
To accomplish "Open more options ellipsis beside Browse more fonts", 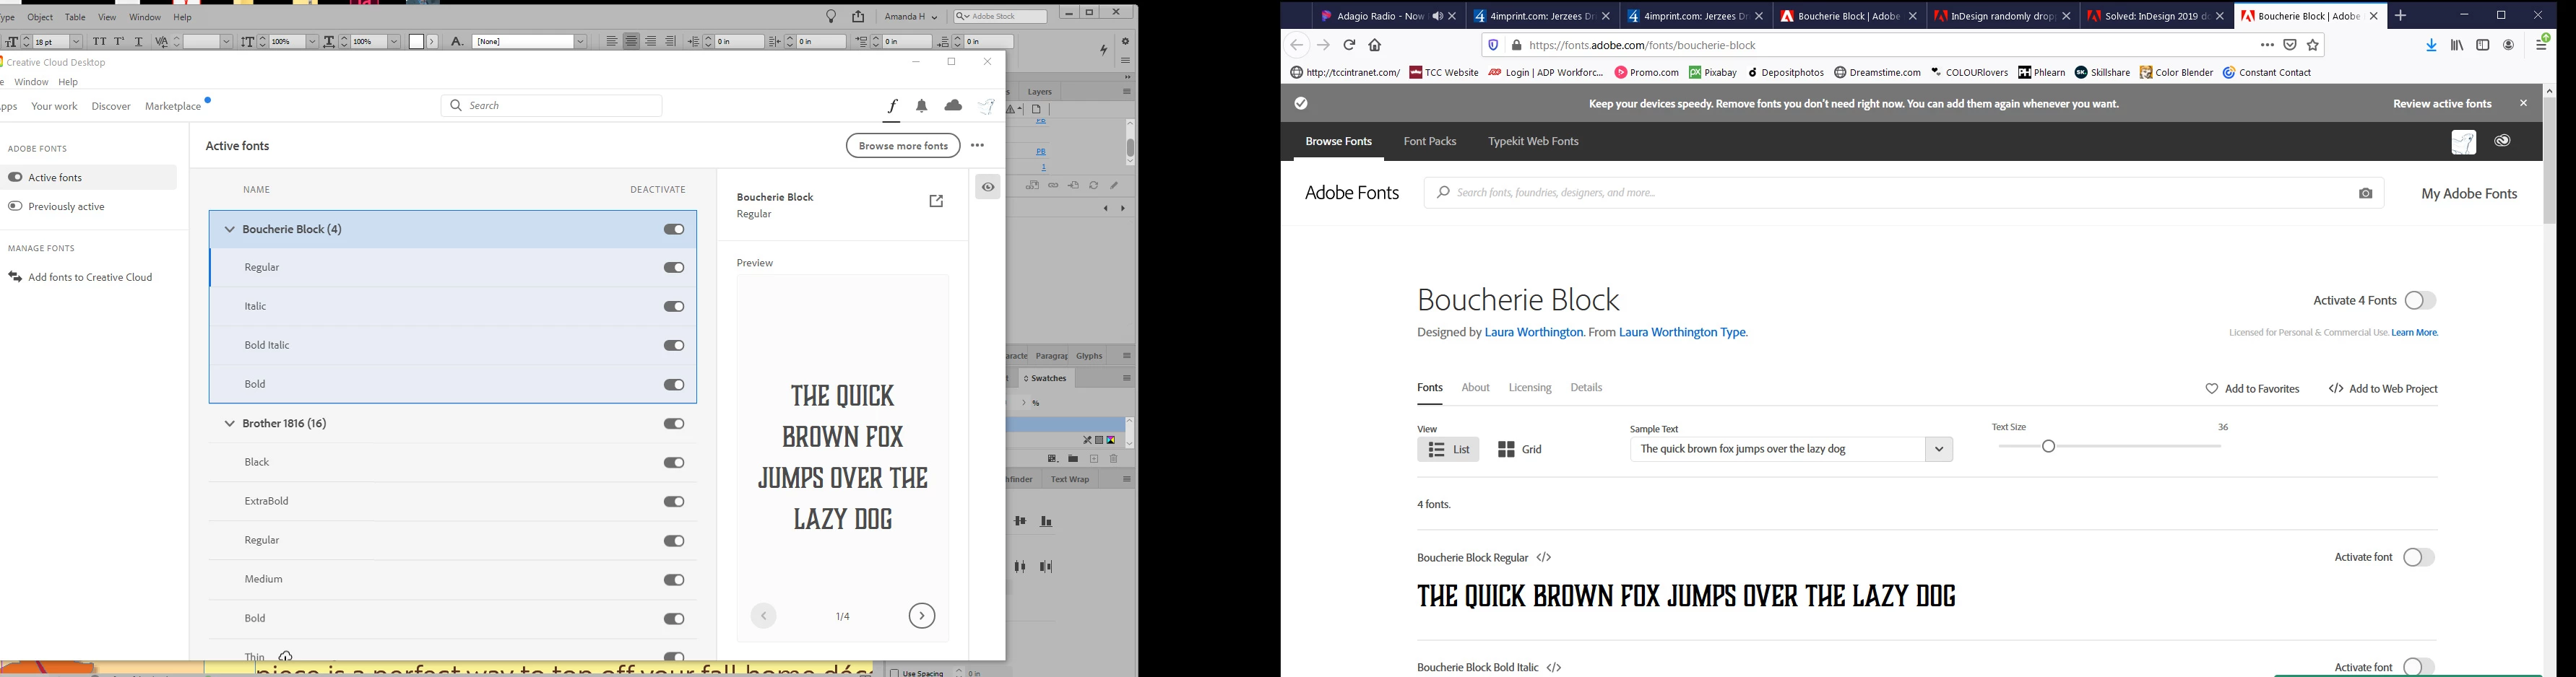I will tap(978, 146).
